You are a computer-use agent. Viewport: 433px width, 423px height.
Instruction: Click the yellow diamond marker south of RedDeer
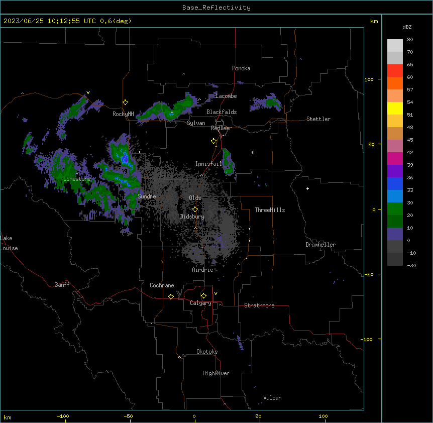click(x=213, y=141)
